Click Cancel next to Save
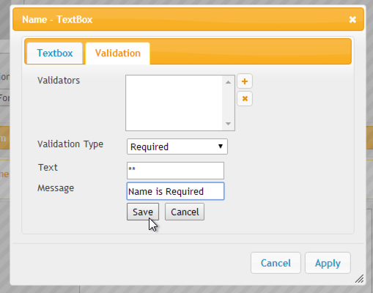 click(185, 212)
